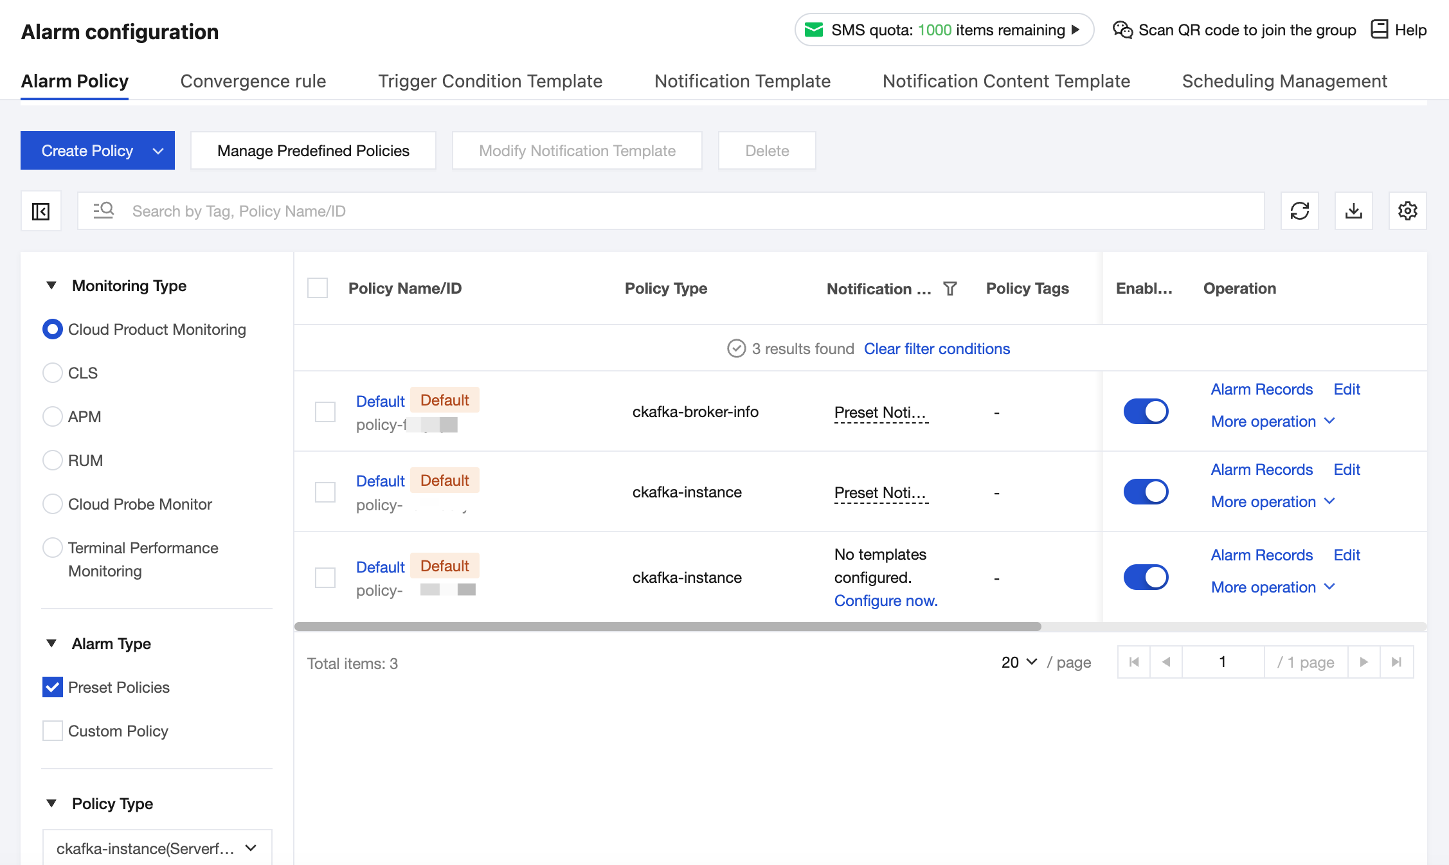Open the ckafka-instance Policy Type combo box
1449x865 pixels.
157,848
